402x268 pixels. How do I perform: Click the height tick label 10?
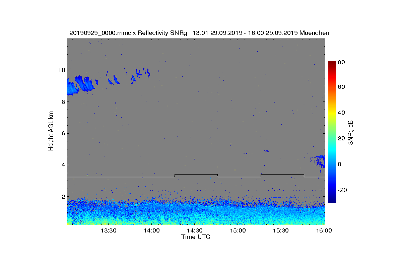click(62, 70)
